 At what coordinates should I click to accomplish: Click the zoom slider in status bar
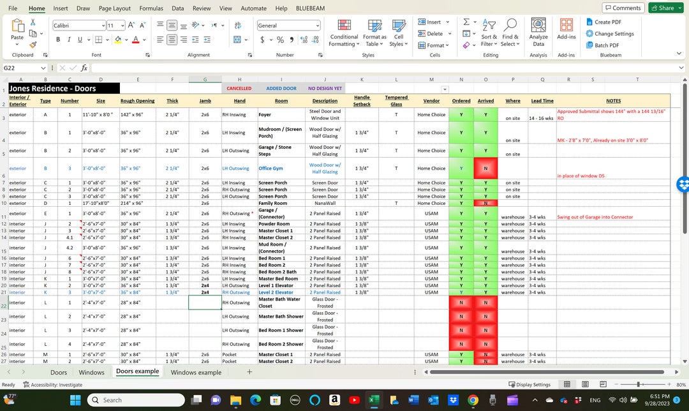coord(639,384)
